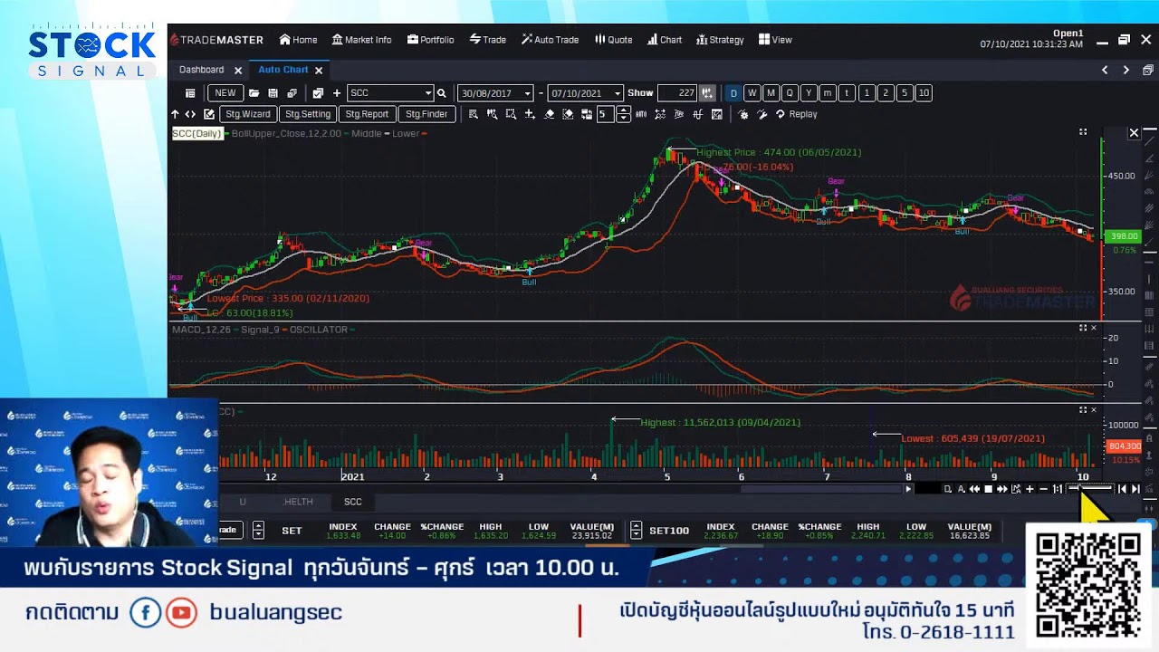Select the M monthly timeframe
Screen dimensions: 1159x652
point(771,93)
